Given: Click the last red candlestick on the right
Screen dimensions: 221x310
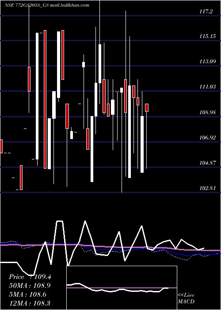Looking at the screenshot, I should pos(147,108).
